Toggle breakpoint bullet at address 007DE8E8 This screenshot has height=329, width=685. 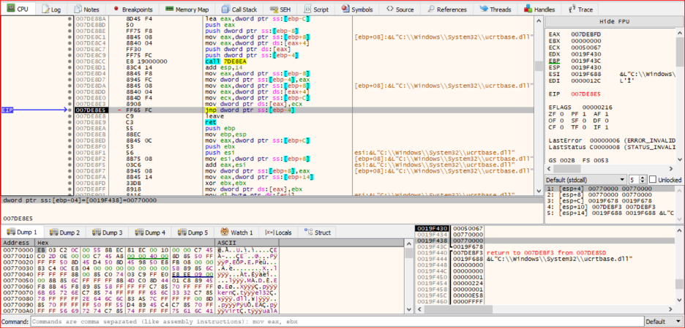pyautogui.click(x=70, y=116)
